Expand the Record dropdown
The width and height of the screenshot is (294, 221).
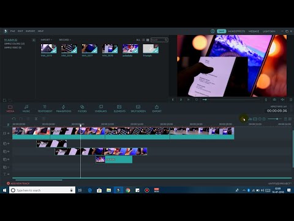65,40
